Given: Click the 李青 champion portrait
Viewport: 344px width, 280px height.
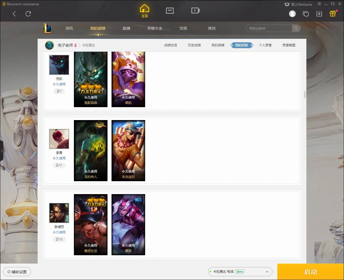Looking at the screenshot, I should (59, 139).
